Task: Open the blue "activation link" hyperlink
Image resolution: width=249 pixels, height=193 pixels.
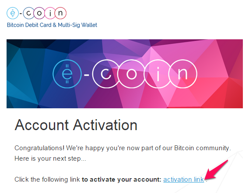Action: click(183, 179)
